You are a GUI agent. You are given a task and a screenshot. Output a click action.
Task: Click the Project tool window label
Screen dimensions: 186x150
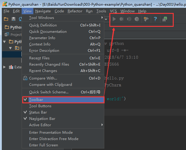coord(16,35)
